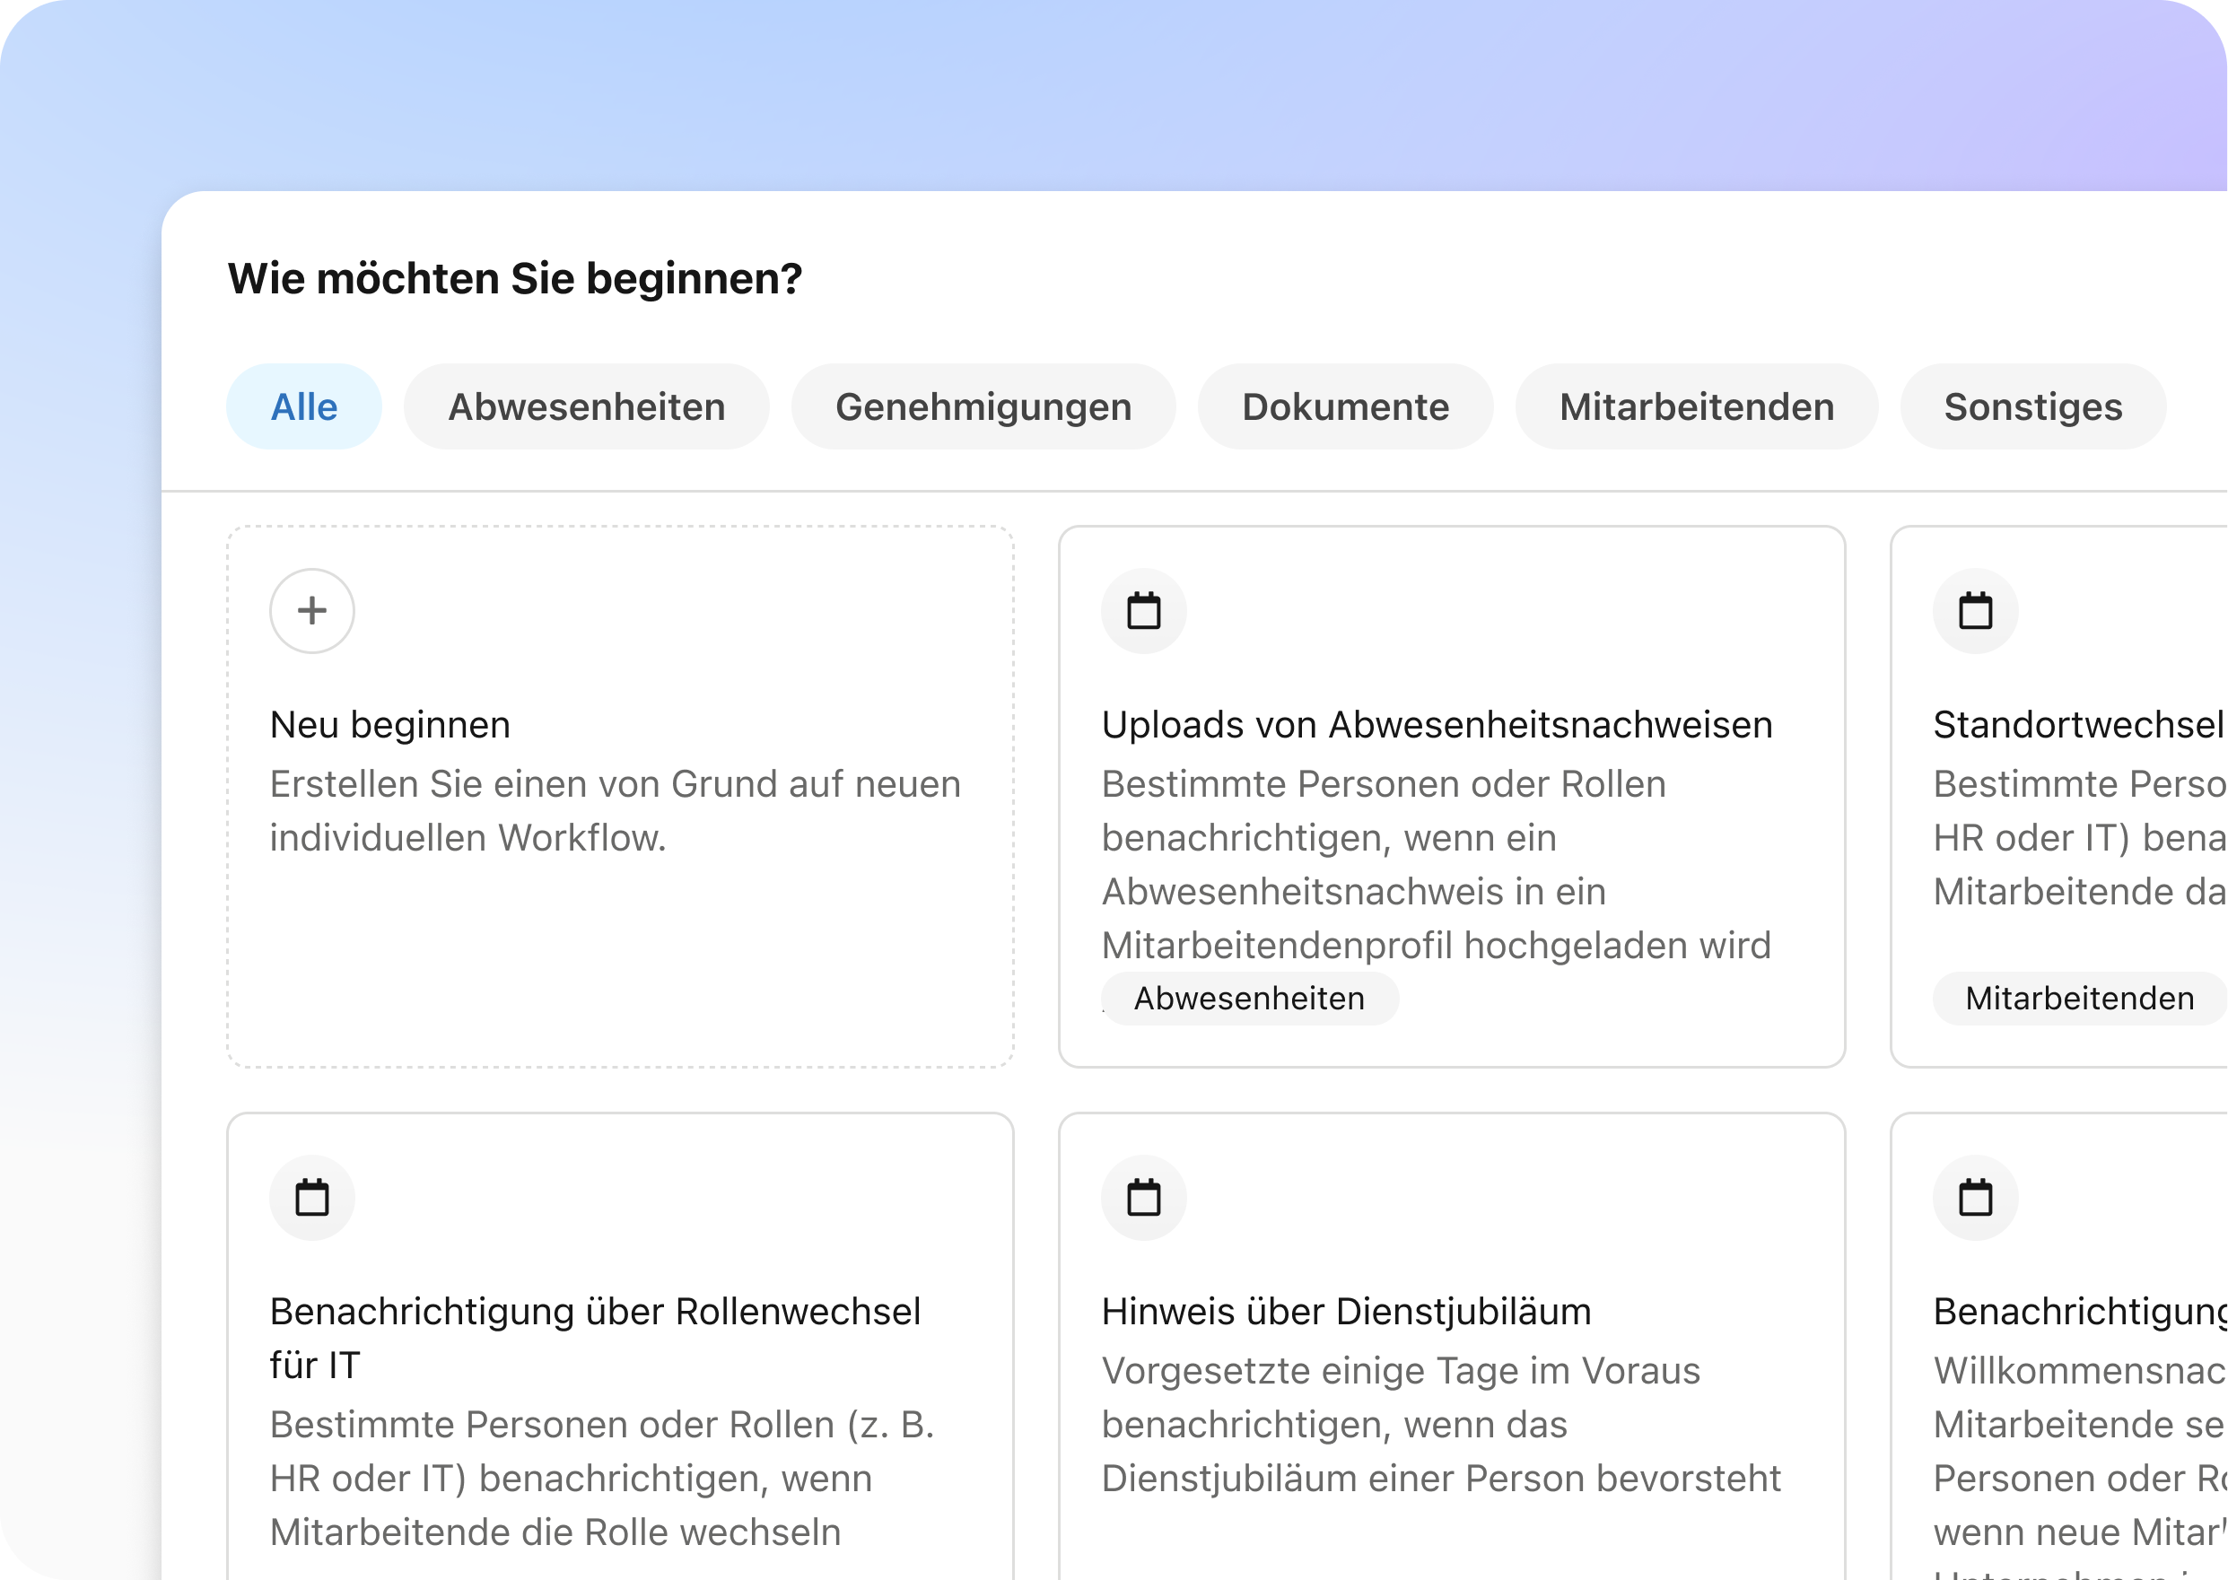
Task: Open Benachrichtigung über Rollenwechsel für IT title
Action: point(594,1338)
